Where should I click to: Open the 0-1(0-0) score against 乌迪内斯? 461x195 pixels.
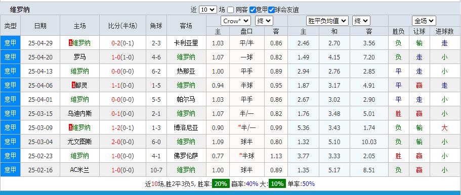(122, 113)
